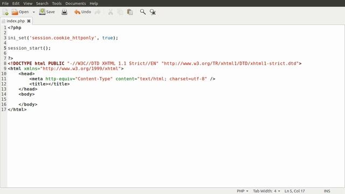
Task: Open the Tools menu
Action: click(57, 4)
